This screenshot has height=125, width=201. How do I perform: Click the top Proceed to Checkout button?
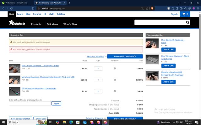coord(125,56)
